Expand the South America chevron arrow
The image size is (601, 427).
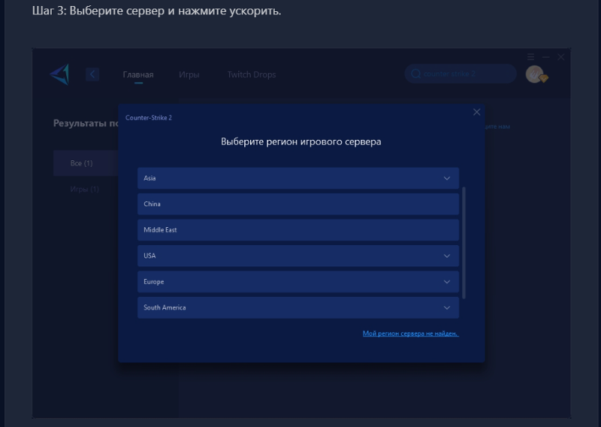tap(447, 307)
